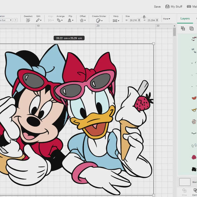Click the Combine icon in Layers panel
The width and height of the screenshot is (197, 197).
[195, 190]
